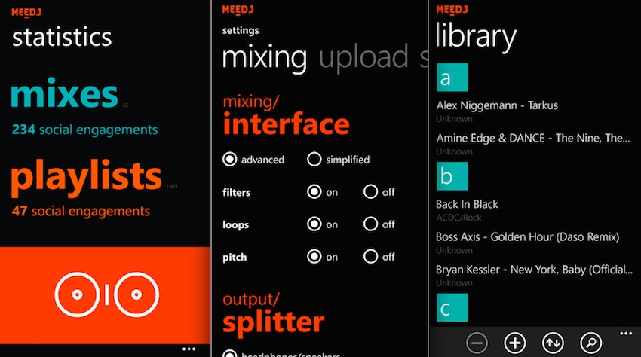The image size is (641, 357).
Task: Tap the search magnifier icon in library bar
Action: pyautogui.click(x=590, y=343)
